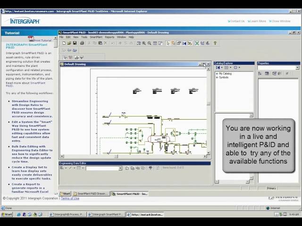Image resolution: width=302 pixels, height=226 pixels.
Task: Switch to SmartPlant P&ID Drawing taskbar item
Action: tap(91, 194)
